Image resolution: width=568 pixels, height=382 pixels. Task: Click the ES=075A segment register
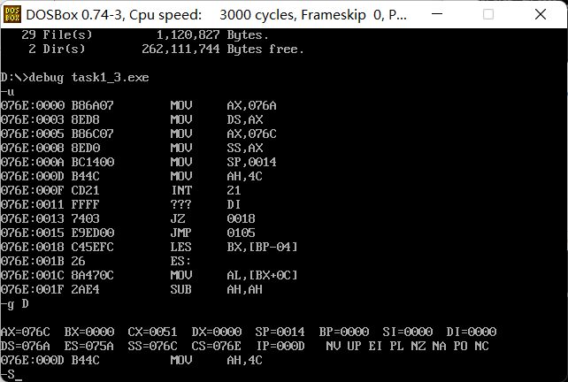pyautogui.click(x=89, y=346)
